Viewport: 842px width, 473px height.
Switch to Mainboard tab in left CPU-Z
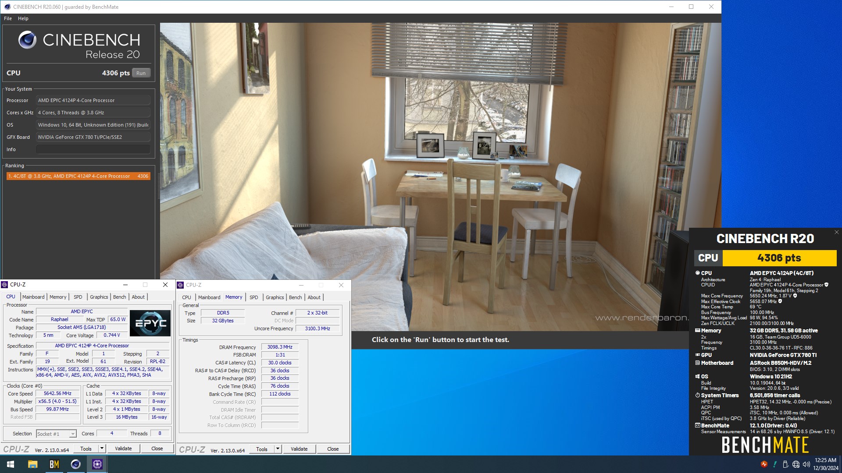pyautogui.click(x=33, y=297)
